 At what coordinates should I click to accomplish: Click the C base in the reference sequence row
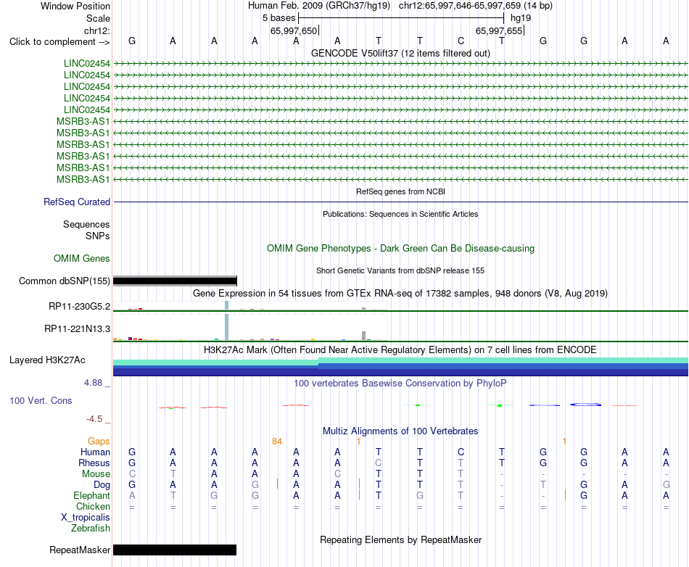tap(461, 41)
